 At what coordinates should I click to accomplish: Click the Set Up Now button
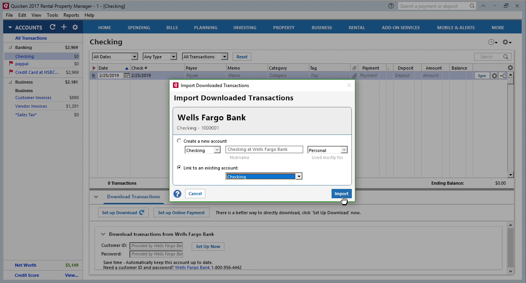(x=208, y=246)
